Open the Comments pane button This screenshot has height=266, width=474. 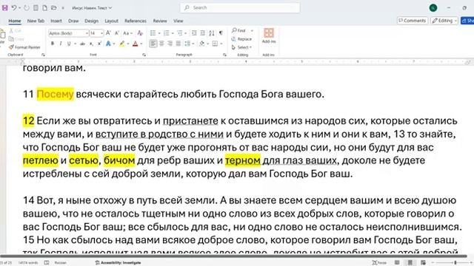coord(413,21)
